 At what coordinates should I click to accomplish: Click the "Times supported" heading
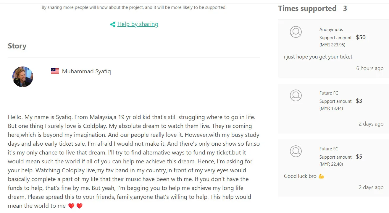(x=307, y=9)
